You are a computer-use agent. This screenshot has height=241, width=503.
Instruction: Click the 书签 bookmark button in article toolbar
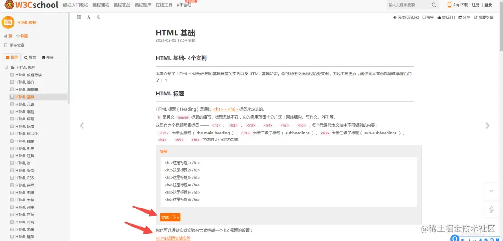(x=428, y=18)
